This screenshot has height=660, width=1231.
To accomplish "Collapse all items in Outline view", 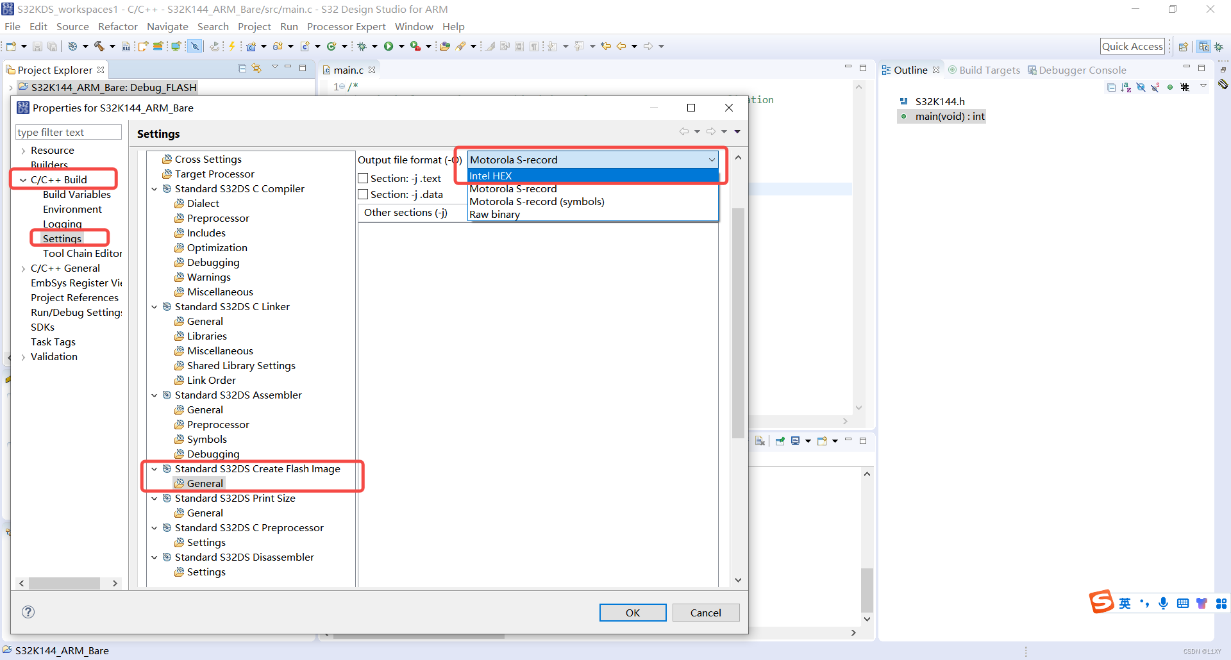I will pyautogui.click(x=1111, y=87).
